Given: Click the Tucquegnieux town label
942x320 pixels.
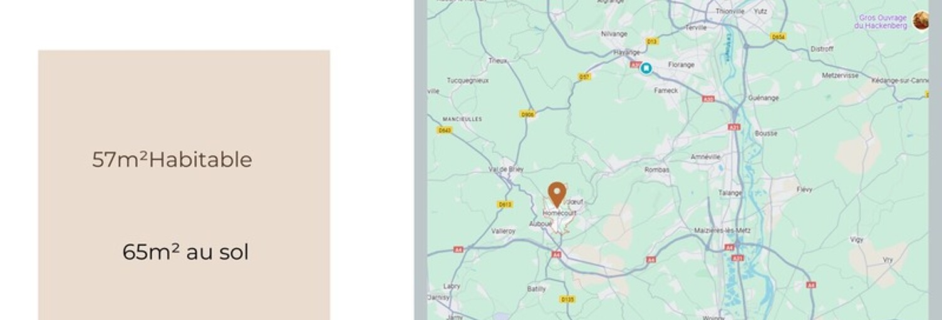Looking at the screenshot, I should pos(468,81).
